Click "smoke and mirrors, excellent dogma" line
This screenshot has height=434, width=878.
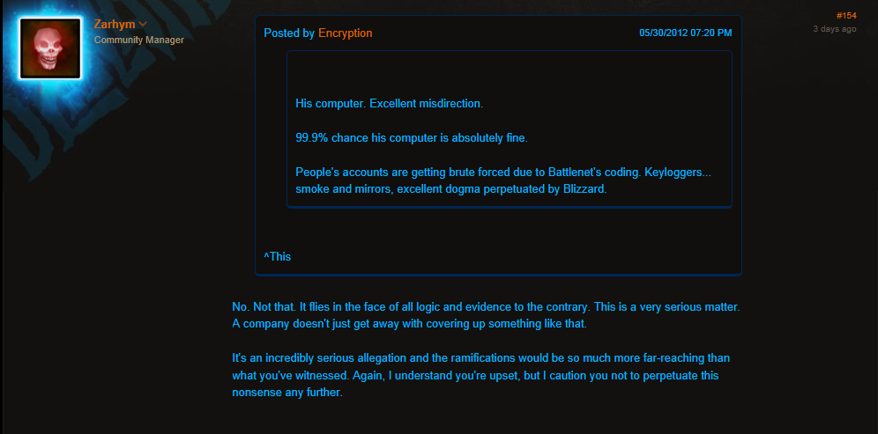tap(451, 189)
